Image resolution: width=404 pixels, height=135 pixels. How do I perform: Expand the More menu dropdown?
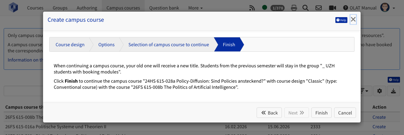click(195, 8)
